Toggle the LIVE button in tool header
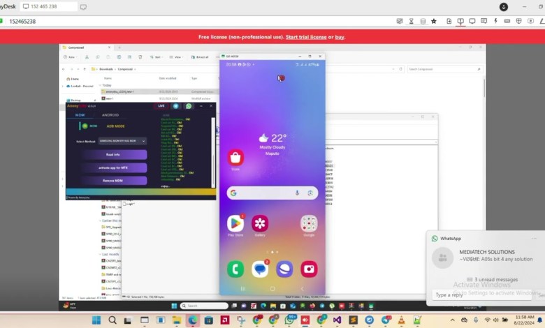Screen dimensions: 545x328 pyautogui.click(x=161, y=106)
